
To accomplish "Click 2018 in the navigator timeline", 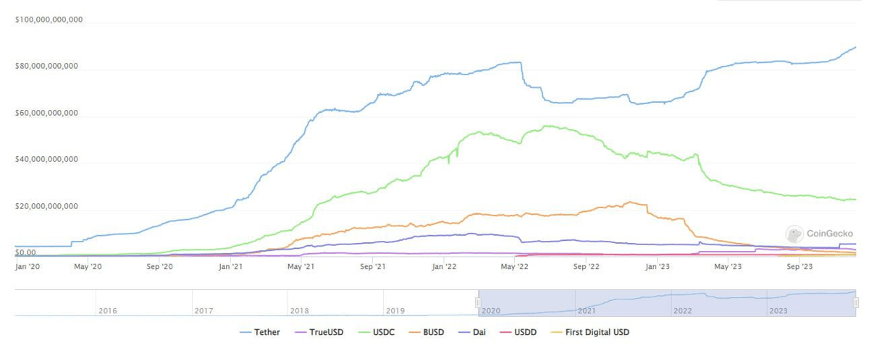I will pos(299,310).
